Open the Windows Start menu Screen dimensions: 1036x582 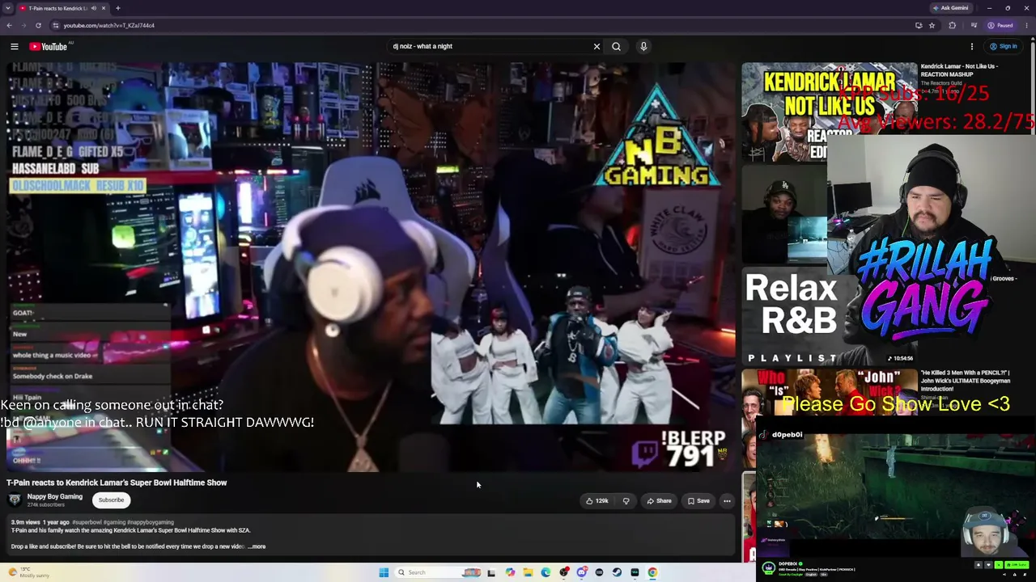(384, 572)
